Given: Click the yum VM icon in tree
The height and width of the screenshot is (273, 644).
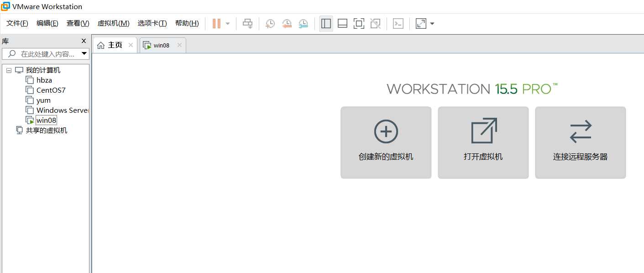Looking at the screenshot, I should [x=30, y=100].
